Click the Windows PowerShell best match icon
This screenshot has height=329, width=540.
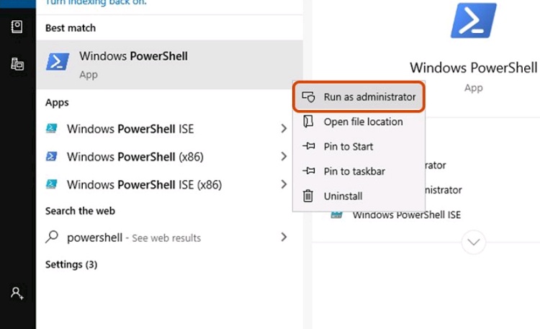click(58, 62)
